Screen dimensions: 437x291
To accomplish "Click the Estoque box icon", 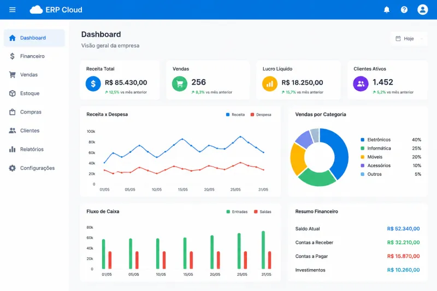I will point(12,93).
